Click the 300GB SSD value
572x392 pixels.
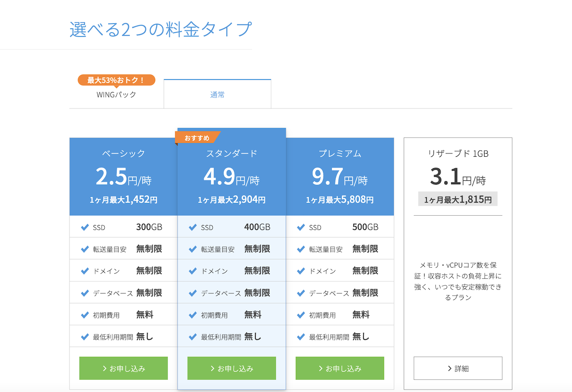149,227
